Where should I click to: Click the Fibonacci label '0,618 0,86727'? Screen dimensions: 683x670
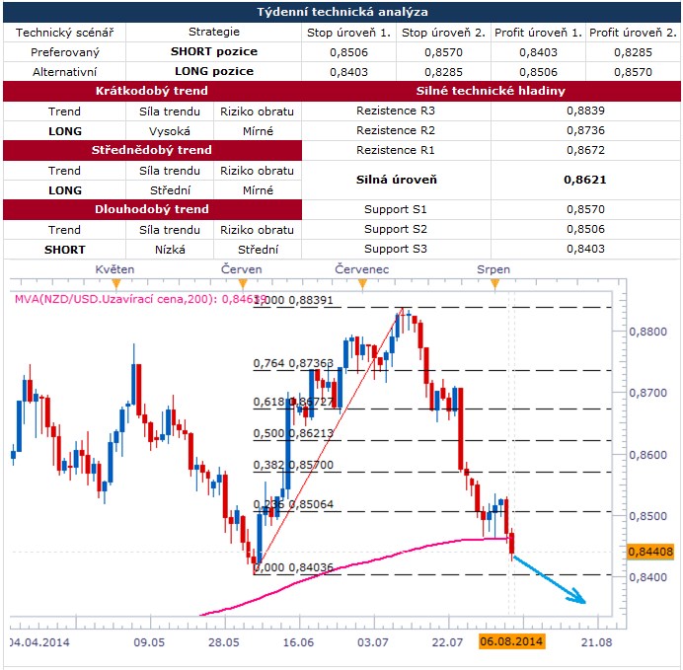(x=293, y=402)
